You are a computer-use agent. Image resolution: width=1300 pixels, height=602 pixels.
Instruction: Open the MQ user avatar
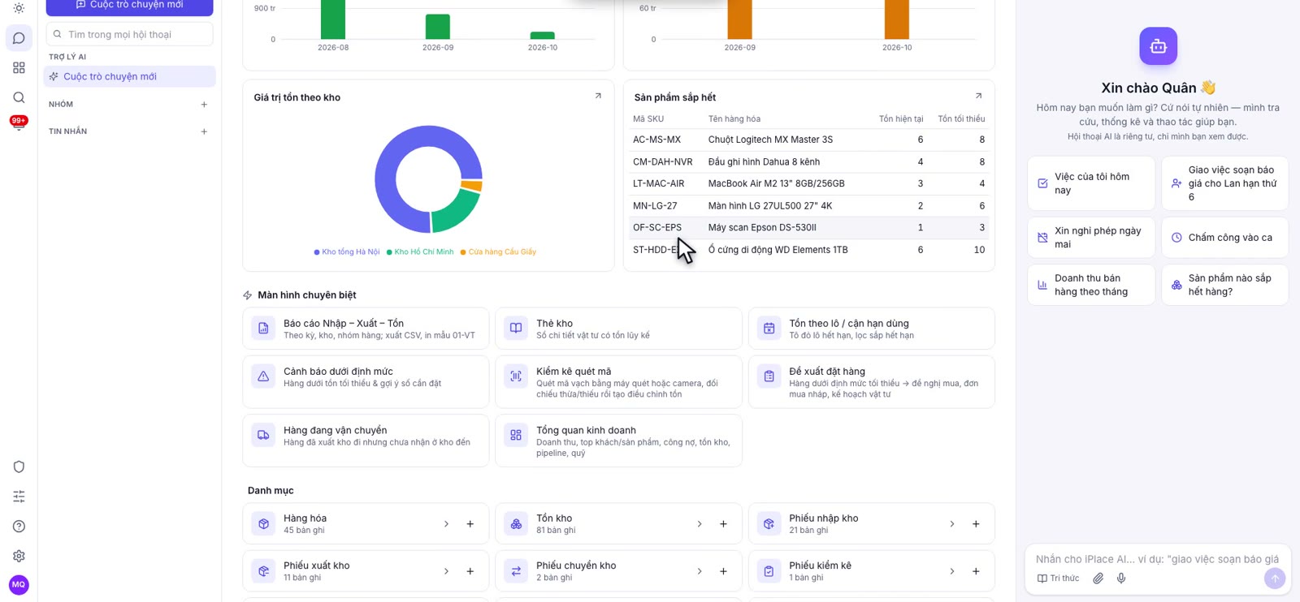[19, 584]
